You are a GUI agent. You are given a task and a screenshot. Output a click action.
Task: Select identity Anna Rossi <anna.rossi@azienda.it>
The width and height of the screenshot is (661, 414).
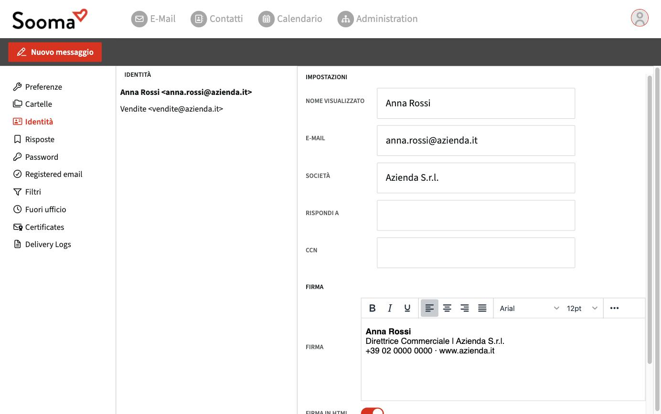pos(186,92)
